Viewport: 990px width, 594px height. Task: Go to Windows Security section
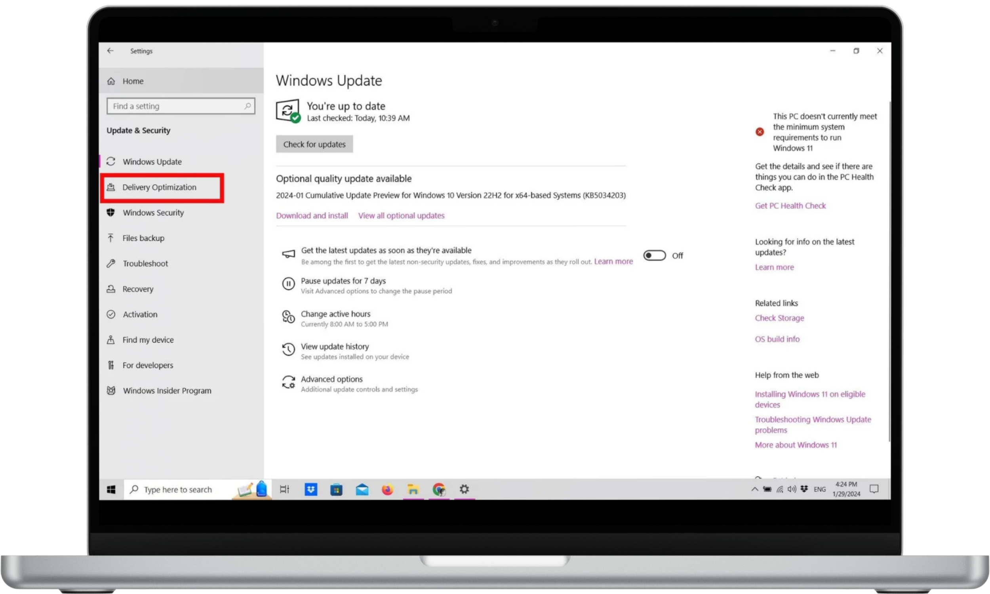point(153,213)
